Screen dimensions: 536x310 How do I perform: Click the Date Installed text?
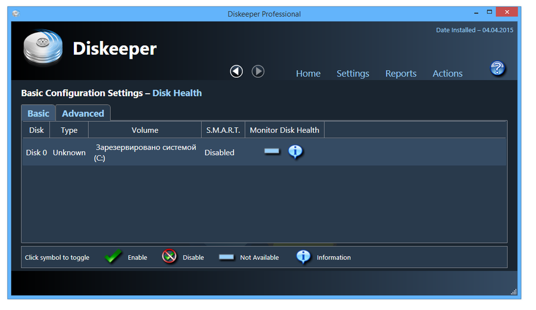(475, 30)
